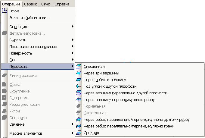Click the Массив элементов label
The height and width of the screenshot is (138, 205).
[26, 133]
